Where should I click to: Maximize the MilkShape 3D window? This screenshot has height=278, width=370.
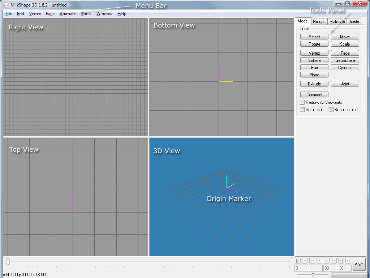pos(348,3)
